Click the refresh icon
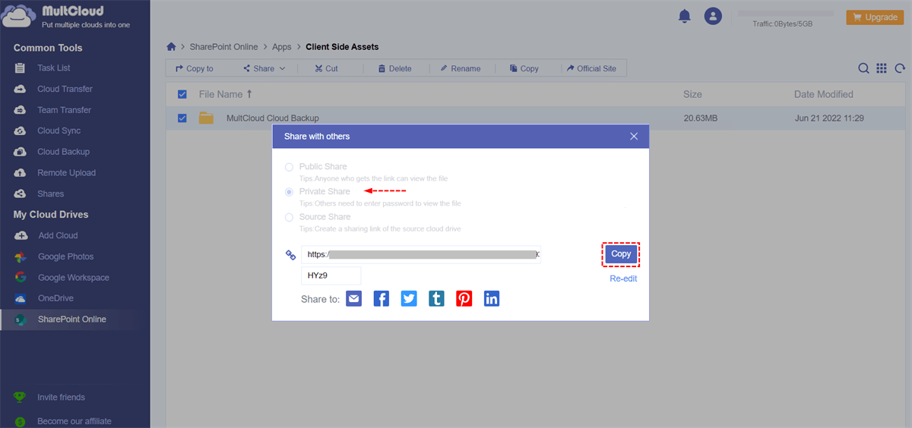Image resolution: width=912 pixels, height=428 pixels. pyautogui.click(x=900, y=68)
